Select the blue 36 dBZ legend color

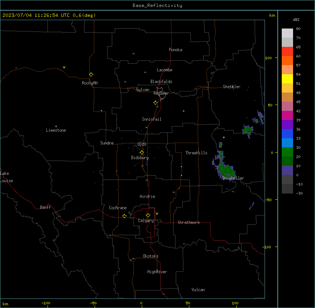(287, 134)
